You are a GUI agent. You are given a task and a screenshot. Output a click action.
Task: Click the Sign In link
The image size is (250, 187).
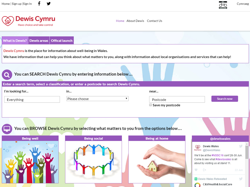tap(27, 4)
